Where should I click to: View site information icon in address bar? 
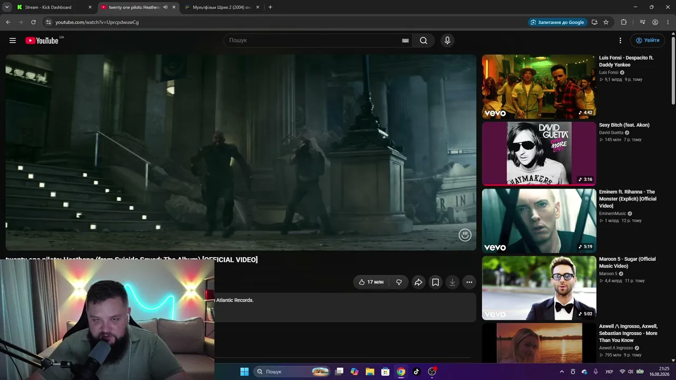(48, 22)
